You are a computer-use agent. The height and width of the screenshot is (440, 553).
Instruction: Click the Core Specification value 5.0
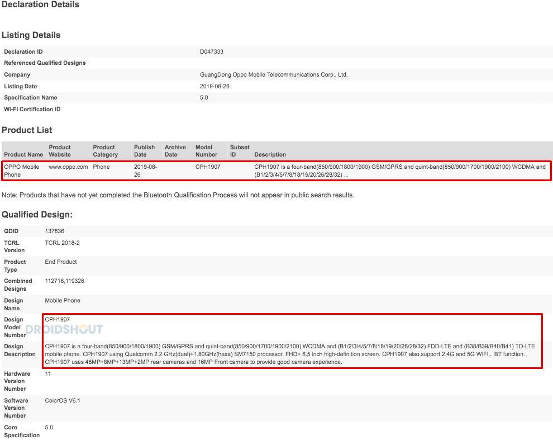[49, 427]
